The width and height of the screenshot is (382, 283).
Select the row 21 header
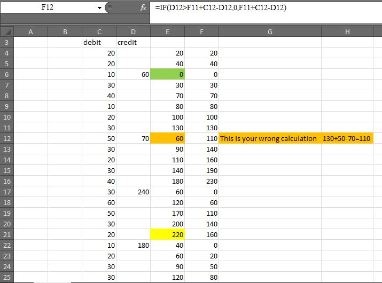pos(6,234)
